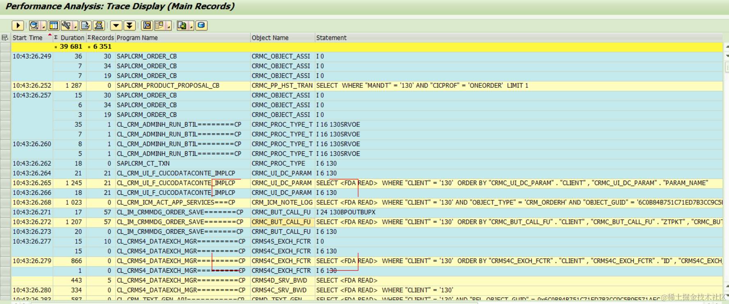Click the 10:43:26.252 start time cell
Image resolution: width=729 pixels, height=304 pixels.
[x=32, y=86]
